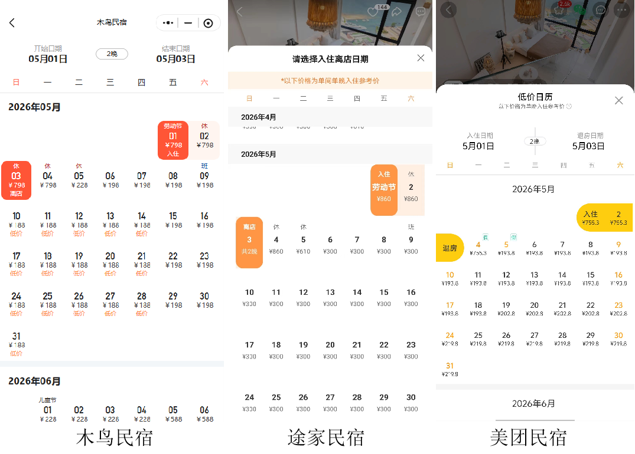Pick May 15 in the middle calendar
The height and width of the screenshot is (454, 635).
click(384, 297)
